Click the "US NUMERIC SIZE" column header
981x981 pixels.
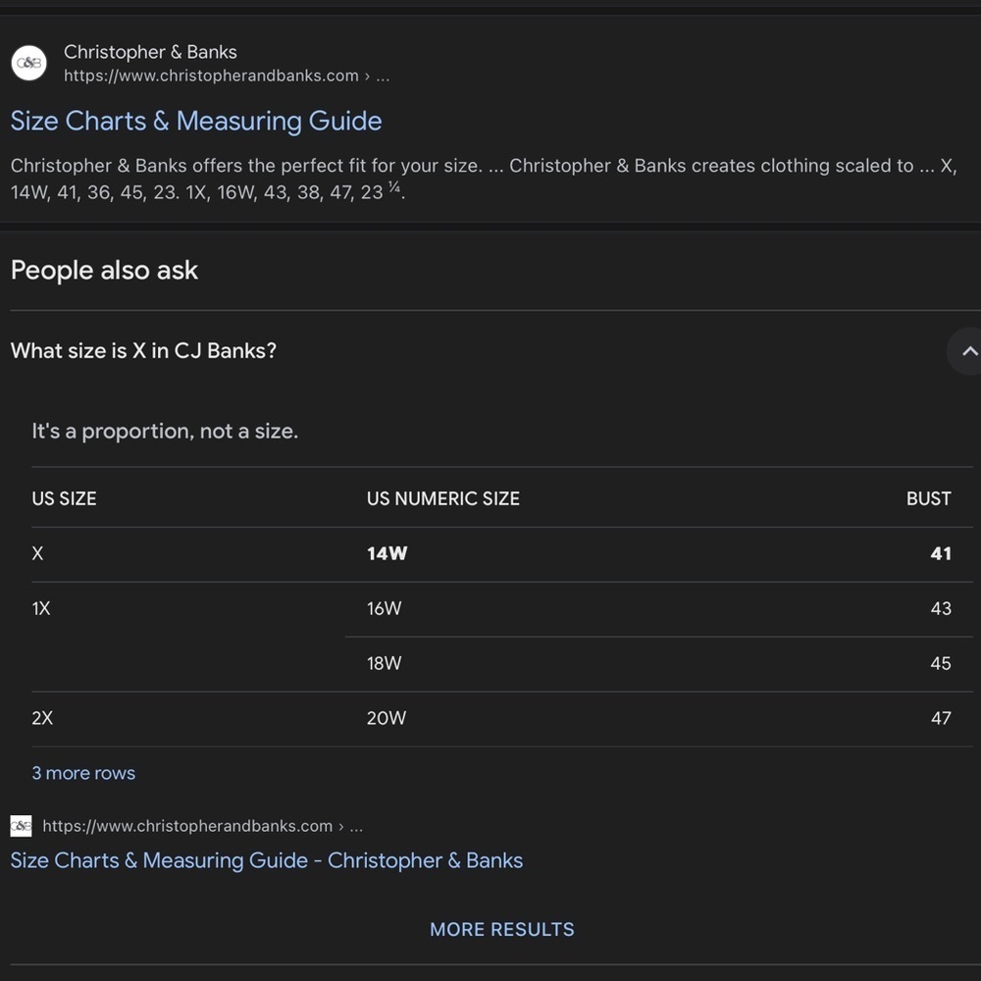click(442, 498)
